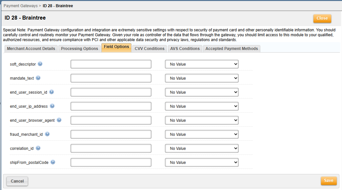Viewport: 342px width, 190px height.
Task: Expand the mandate_text No Value dropdown
Action: [202, 78]
